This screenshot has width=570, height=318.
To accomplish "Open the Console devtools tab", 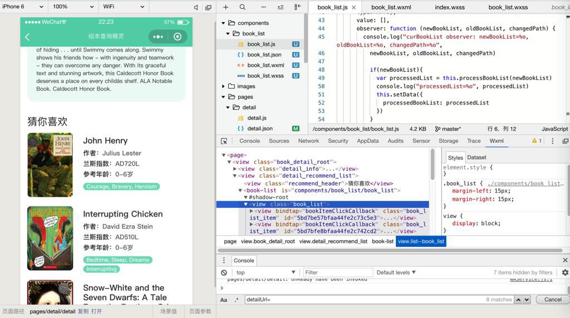I will (249, 141).
